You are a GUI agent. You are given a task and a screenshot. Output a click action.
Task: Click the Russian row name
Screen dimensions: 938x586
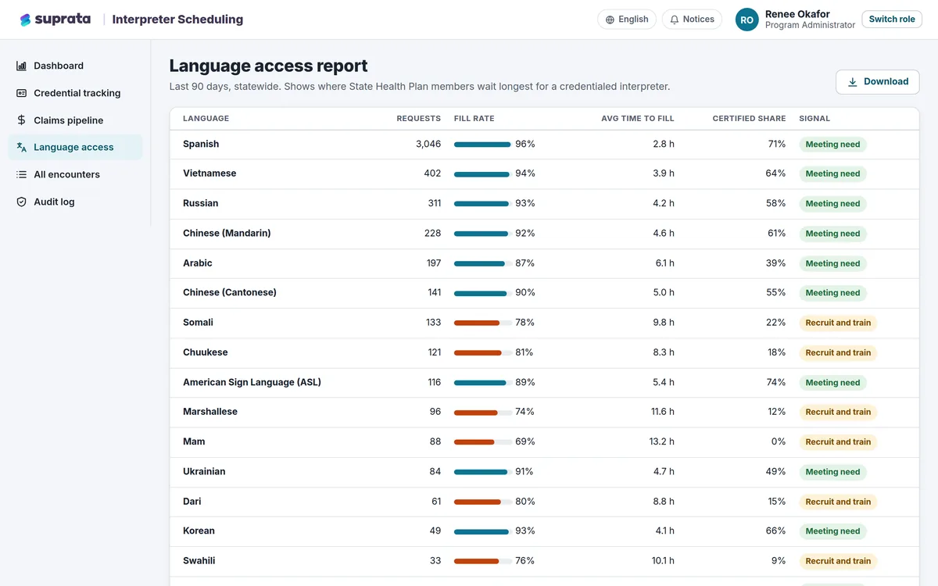point(201,203)
